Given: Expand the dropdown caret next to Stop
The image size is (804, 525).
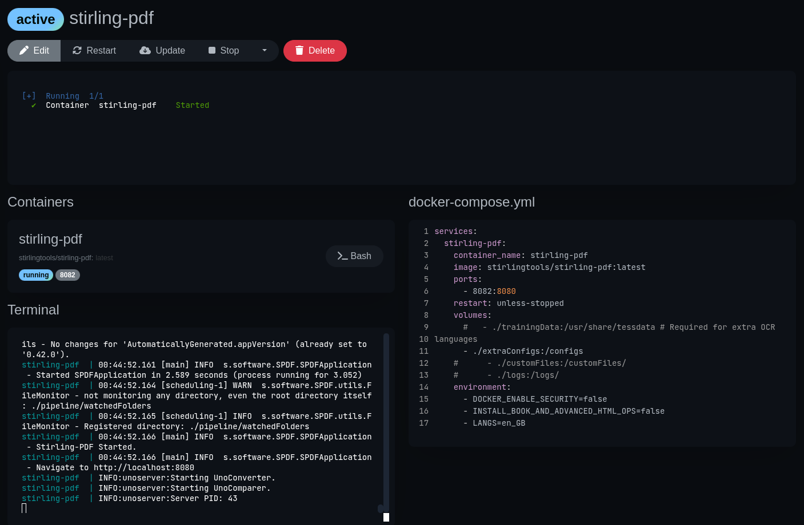Looking at the screenshot, I should [x=265, y=50].
